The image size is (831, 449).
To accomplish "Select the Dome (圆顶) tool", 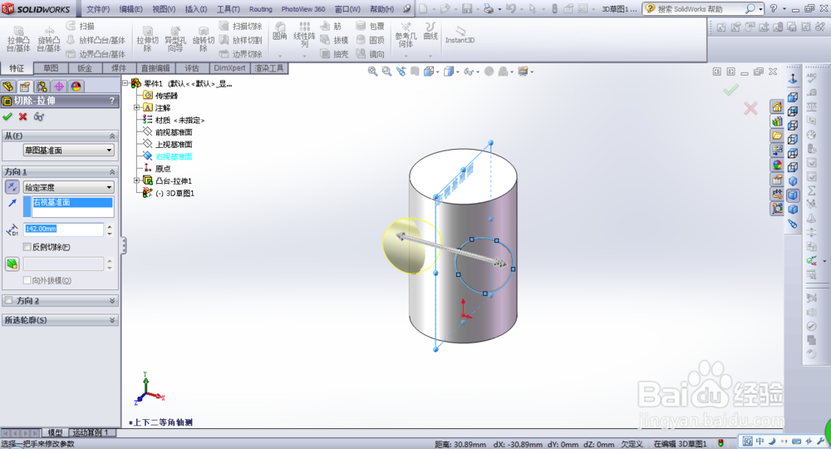I will point(370,40).
